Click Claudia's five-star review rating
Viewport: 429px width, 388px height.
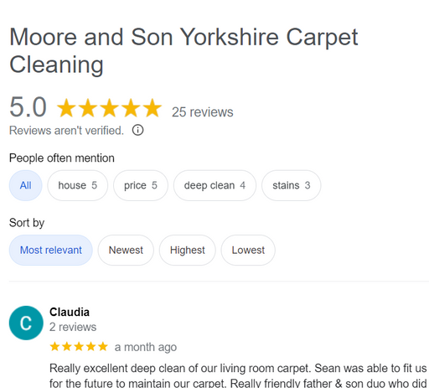point(79,347)
